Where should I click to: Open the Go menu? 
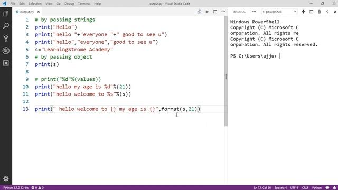[x=58, y=4]
